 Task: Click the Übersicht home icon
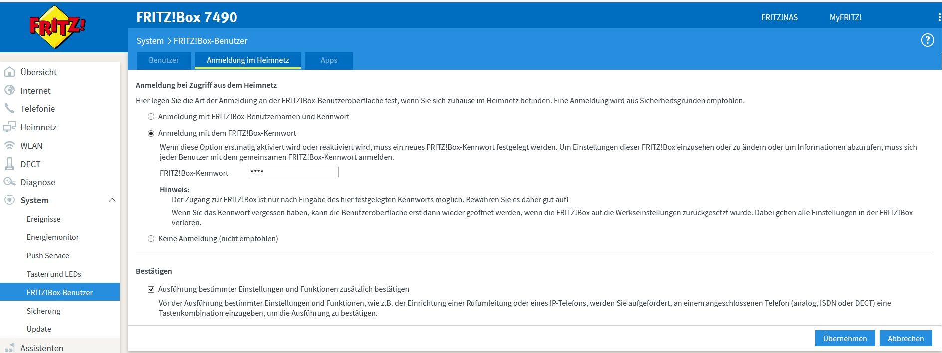pyautogui.click(x=9, y=72)
